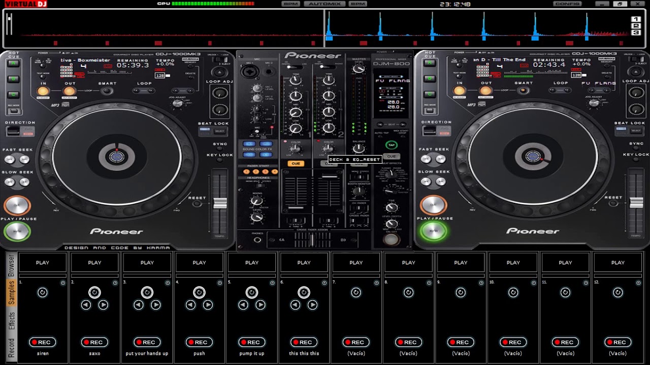
Task: Click the right arrow on push sample
Action: pos(208,305)
